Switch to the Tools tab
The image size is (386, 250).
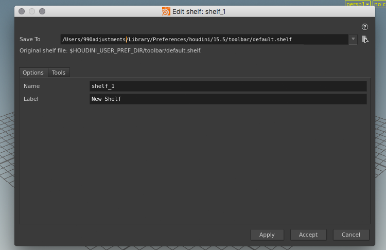click(x=59, y=73)
